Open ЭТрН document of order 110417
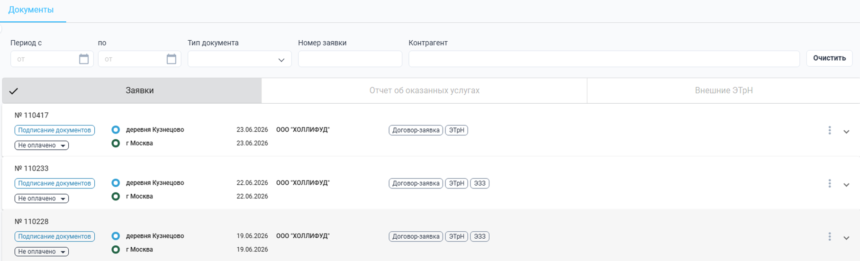The width and height of the screenshot is (860, 261). 457,130
